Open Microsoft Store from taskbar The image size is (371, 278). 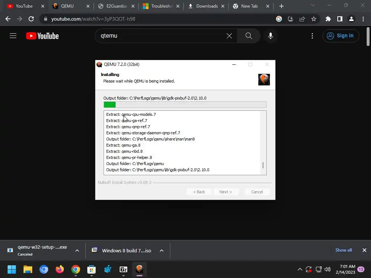[x=92, y=269]
